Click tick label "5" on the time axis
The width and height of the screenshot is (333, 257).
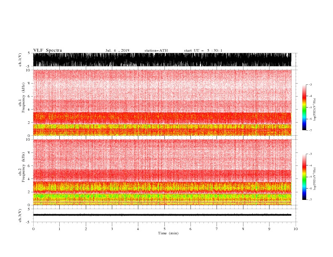click(164, 229)
